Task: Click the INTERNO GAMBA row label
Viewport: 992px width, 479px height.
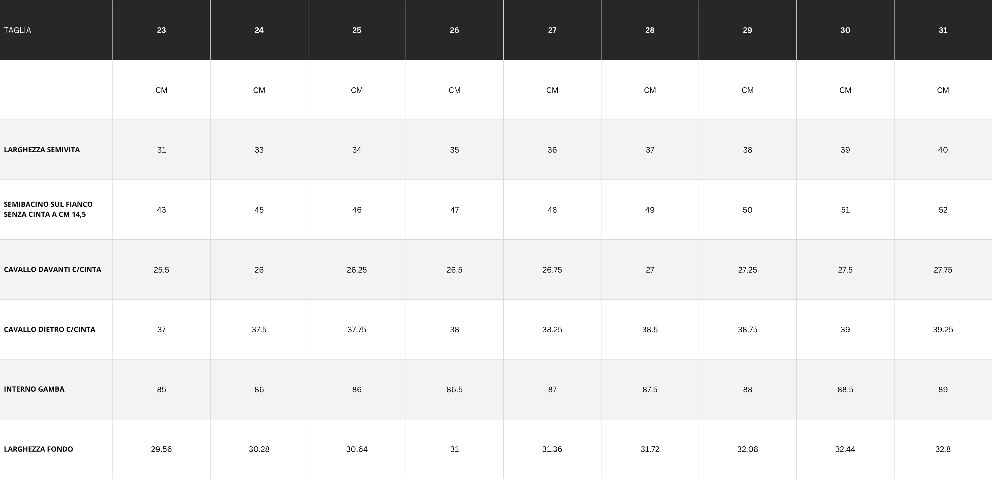Action: click(34, 389)
